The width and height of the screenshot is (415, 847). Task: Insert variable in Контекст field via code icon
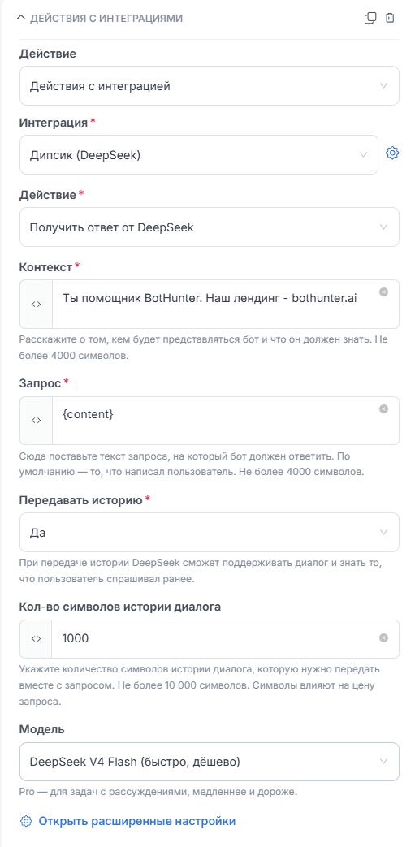pyautogui.click(x=37, y=304)
